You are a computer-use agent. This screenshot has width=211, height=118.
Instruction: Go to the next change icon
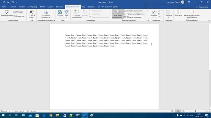[x=159, y=17]
